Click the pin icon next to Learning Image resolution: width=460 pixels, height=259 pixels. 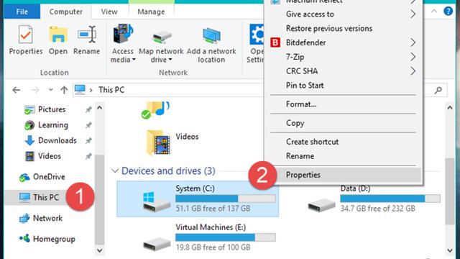[88, 125]
